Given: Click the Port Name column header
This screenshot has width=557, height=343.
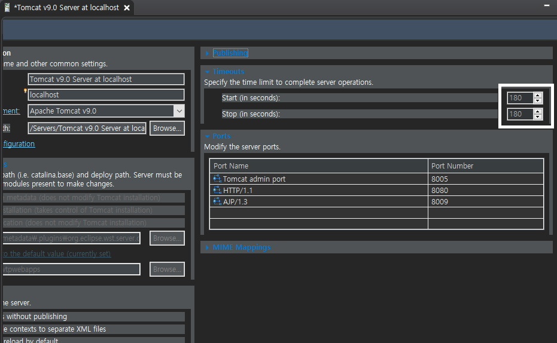Looking at the screenshot, I should [x=319, y=166].
